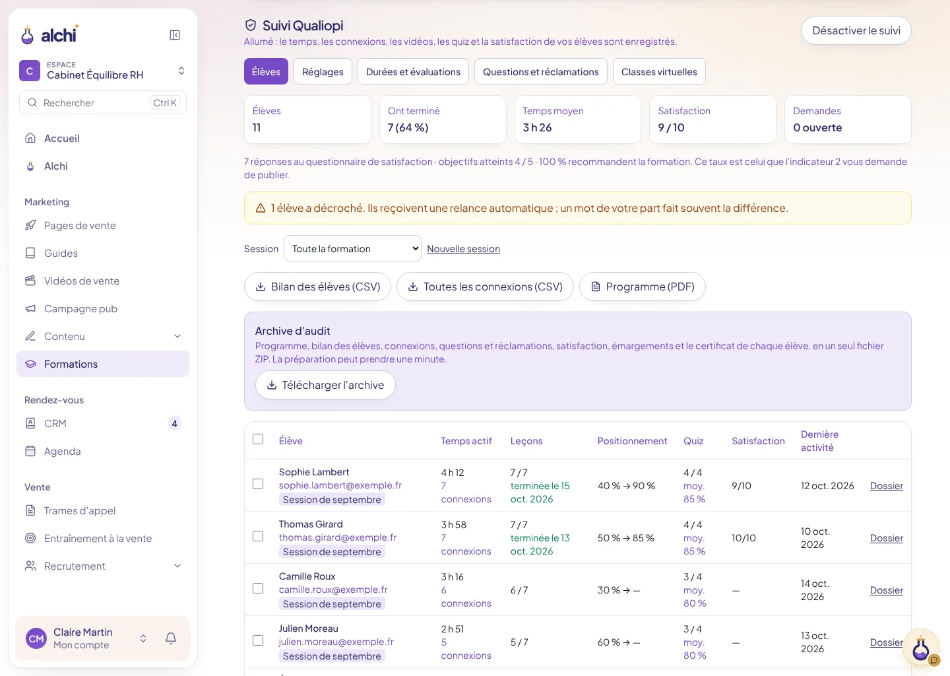This screenshot has height=676, width=950.
Task: Open Questions et réclamations tab
Action: coord(541,71)
